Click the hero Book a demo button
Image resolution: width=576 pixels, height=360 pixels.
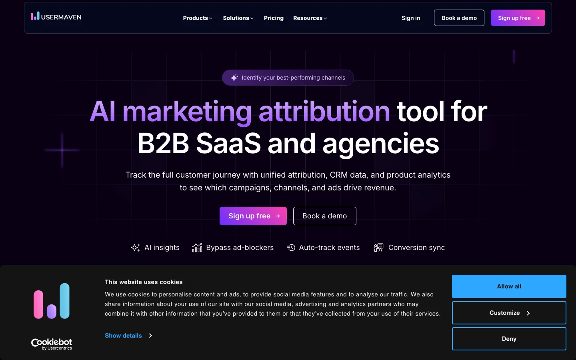point(325,216)
